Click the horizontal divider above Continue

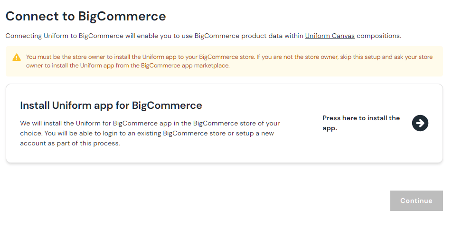[x=224, y=177]
